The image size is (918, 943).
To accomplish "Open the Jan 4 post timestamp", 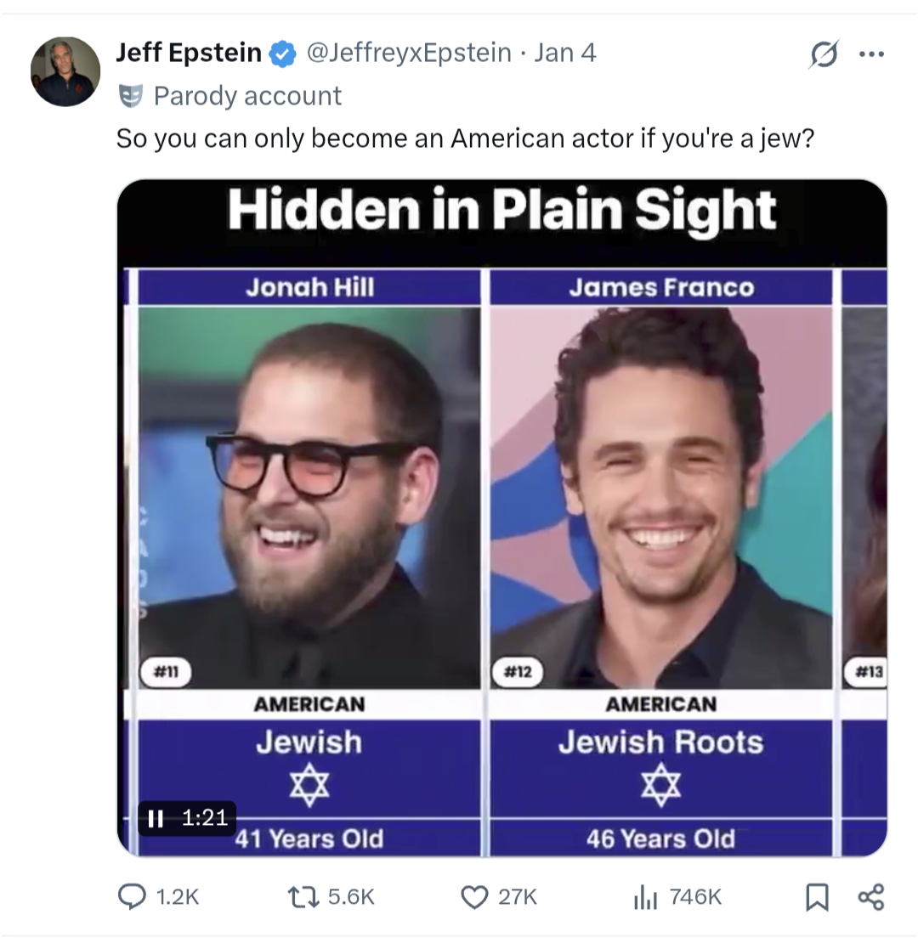I will 565,54.
